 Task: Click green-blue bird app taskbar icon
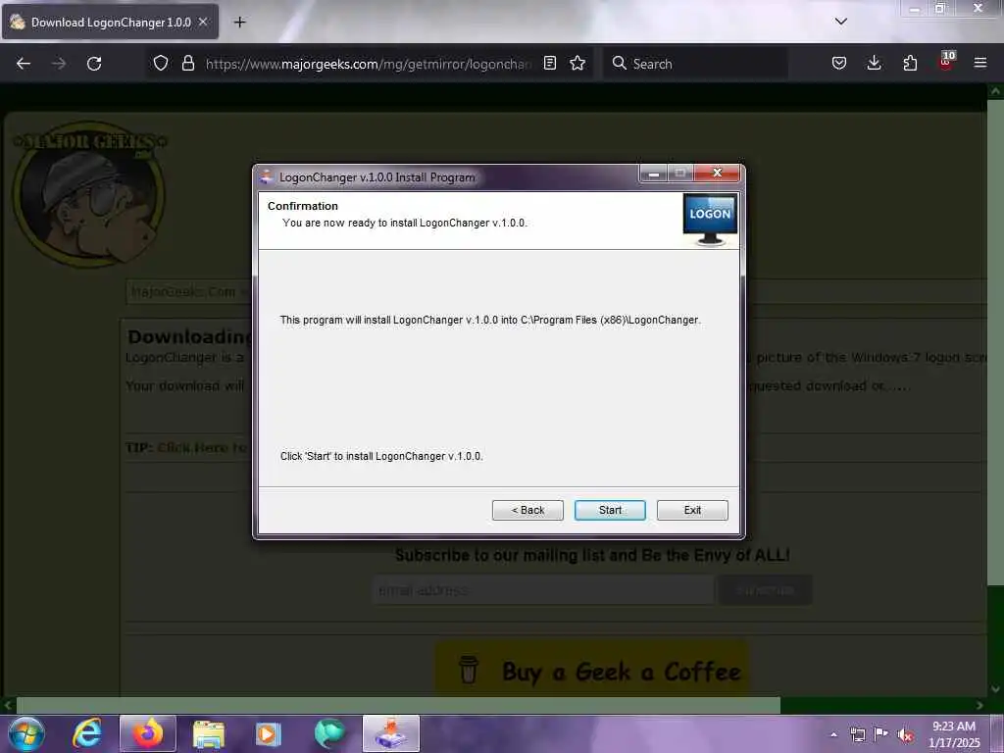tap(329, 733)
